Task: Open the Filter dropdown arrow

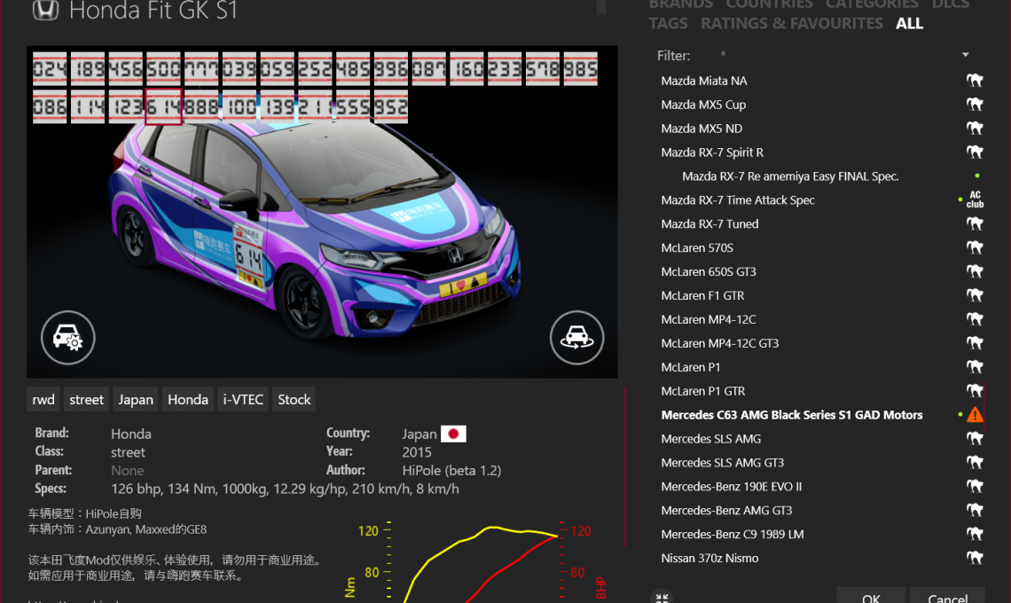Action: click(965, 55)
